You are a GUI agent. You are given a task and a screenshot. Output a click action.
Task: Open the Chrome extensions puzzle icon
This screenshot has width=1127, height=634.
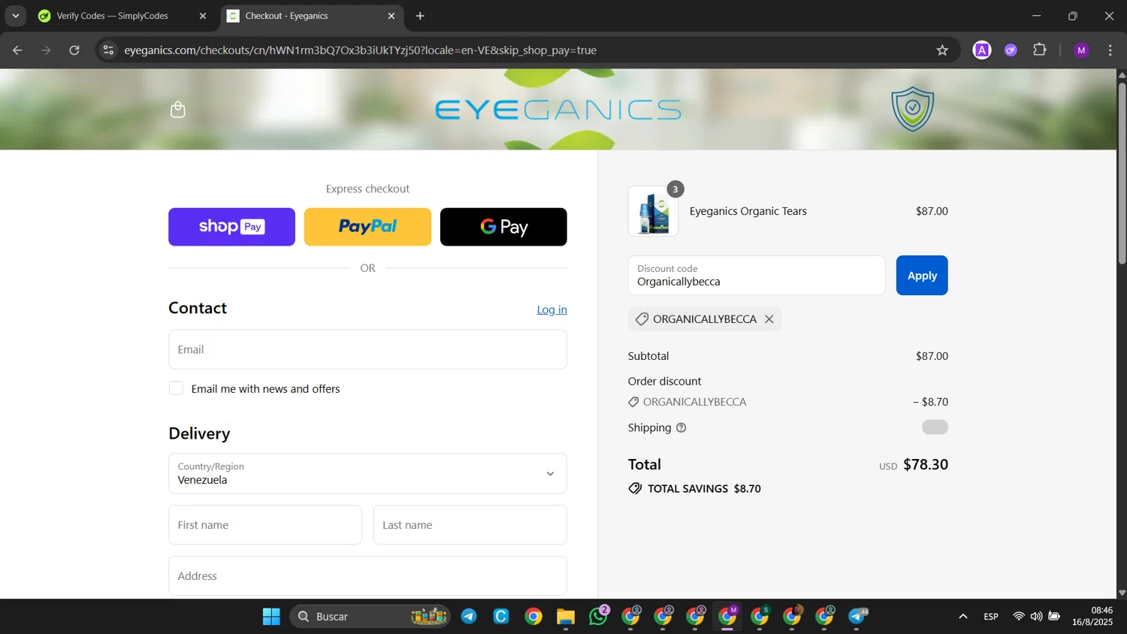click(x=1040, y=50)
